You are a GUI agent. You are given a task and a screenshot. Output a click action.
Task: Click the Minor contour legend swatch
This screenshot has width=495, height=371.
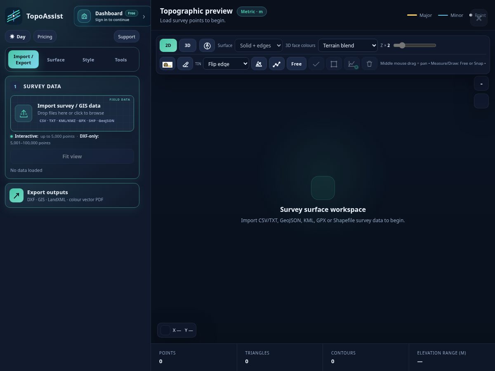pyautogui.click(x=443, y=15)
